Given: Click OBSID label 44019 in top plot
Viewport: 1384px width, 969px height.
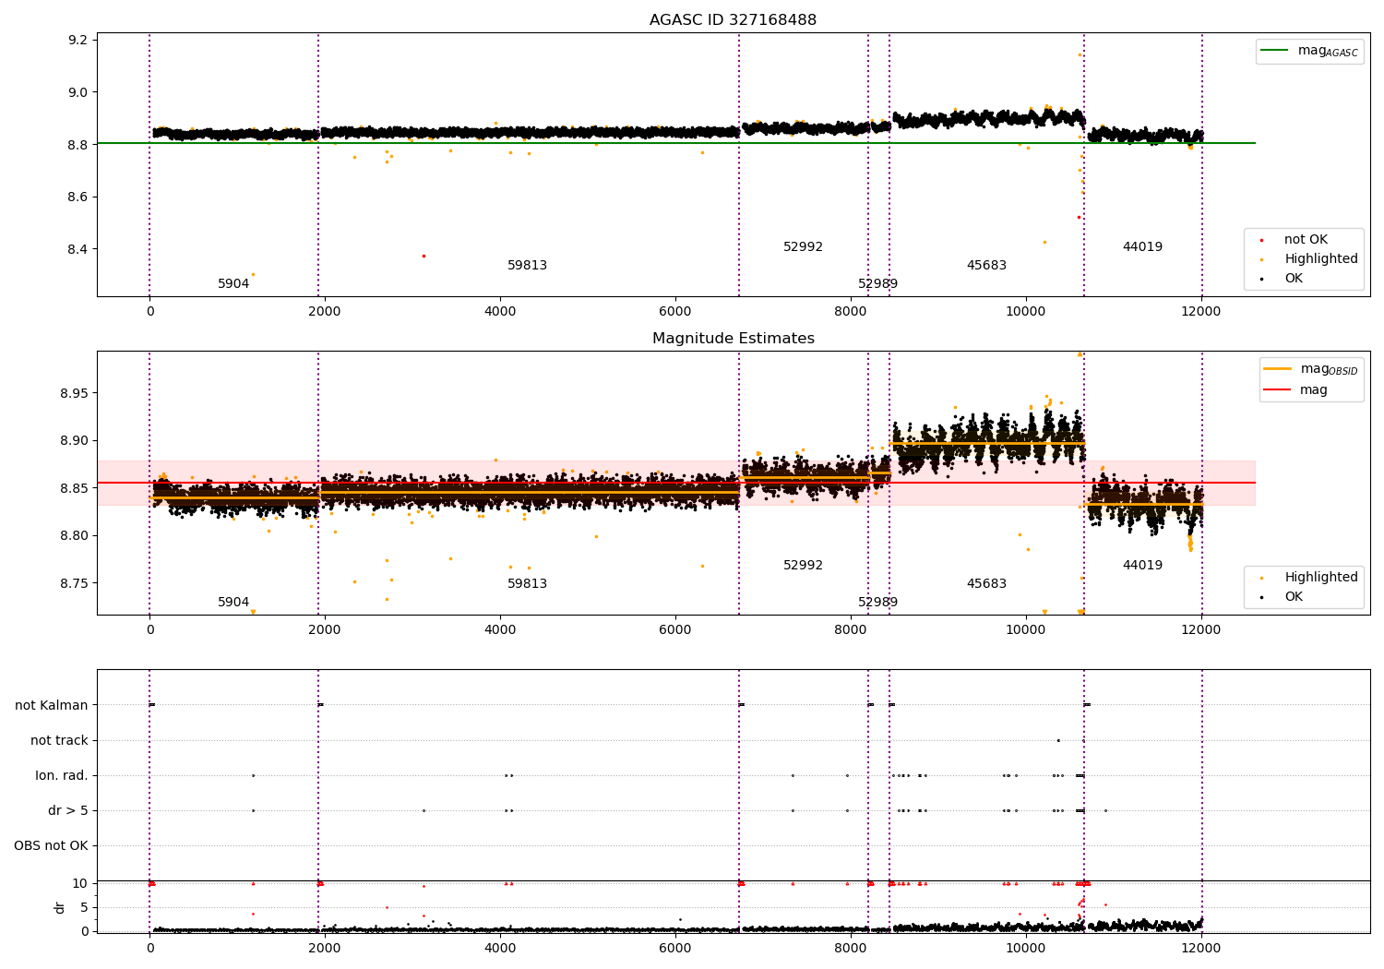Looking at the screenshot, I should pos(1142,247).
